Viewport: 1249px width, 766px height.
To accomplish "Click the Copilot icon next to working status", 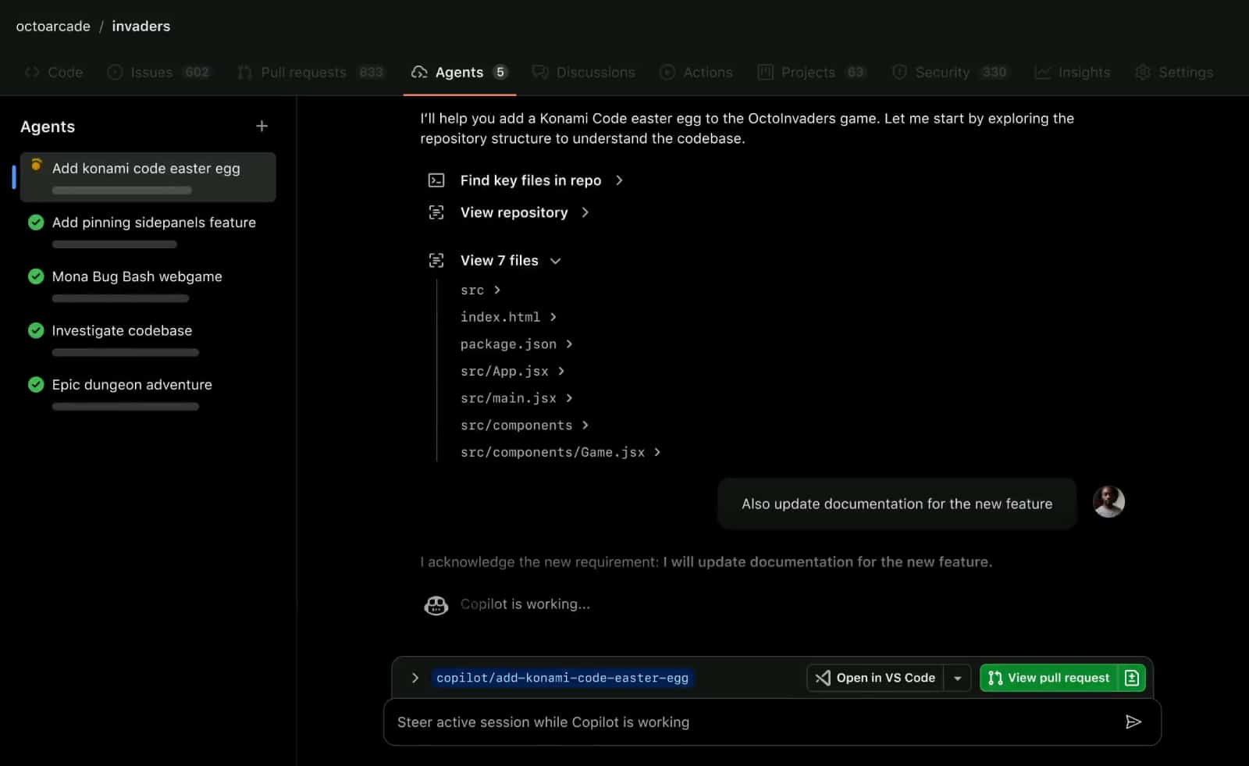I will (436, 604).
